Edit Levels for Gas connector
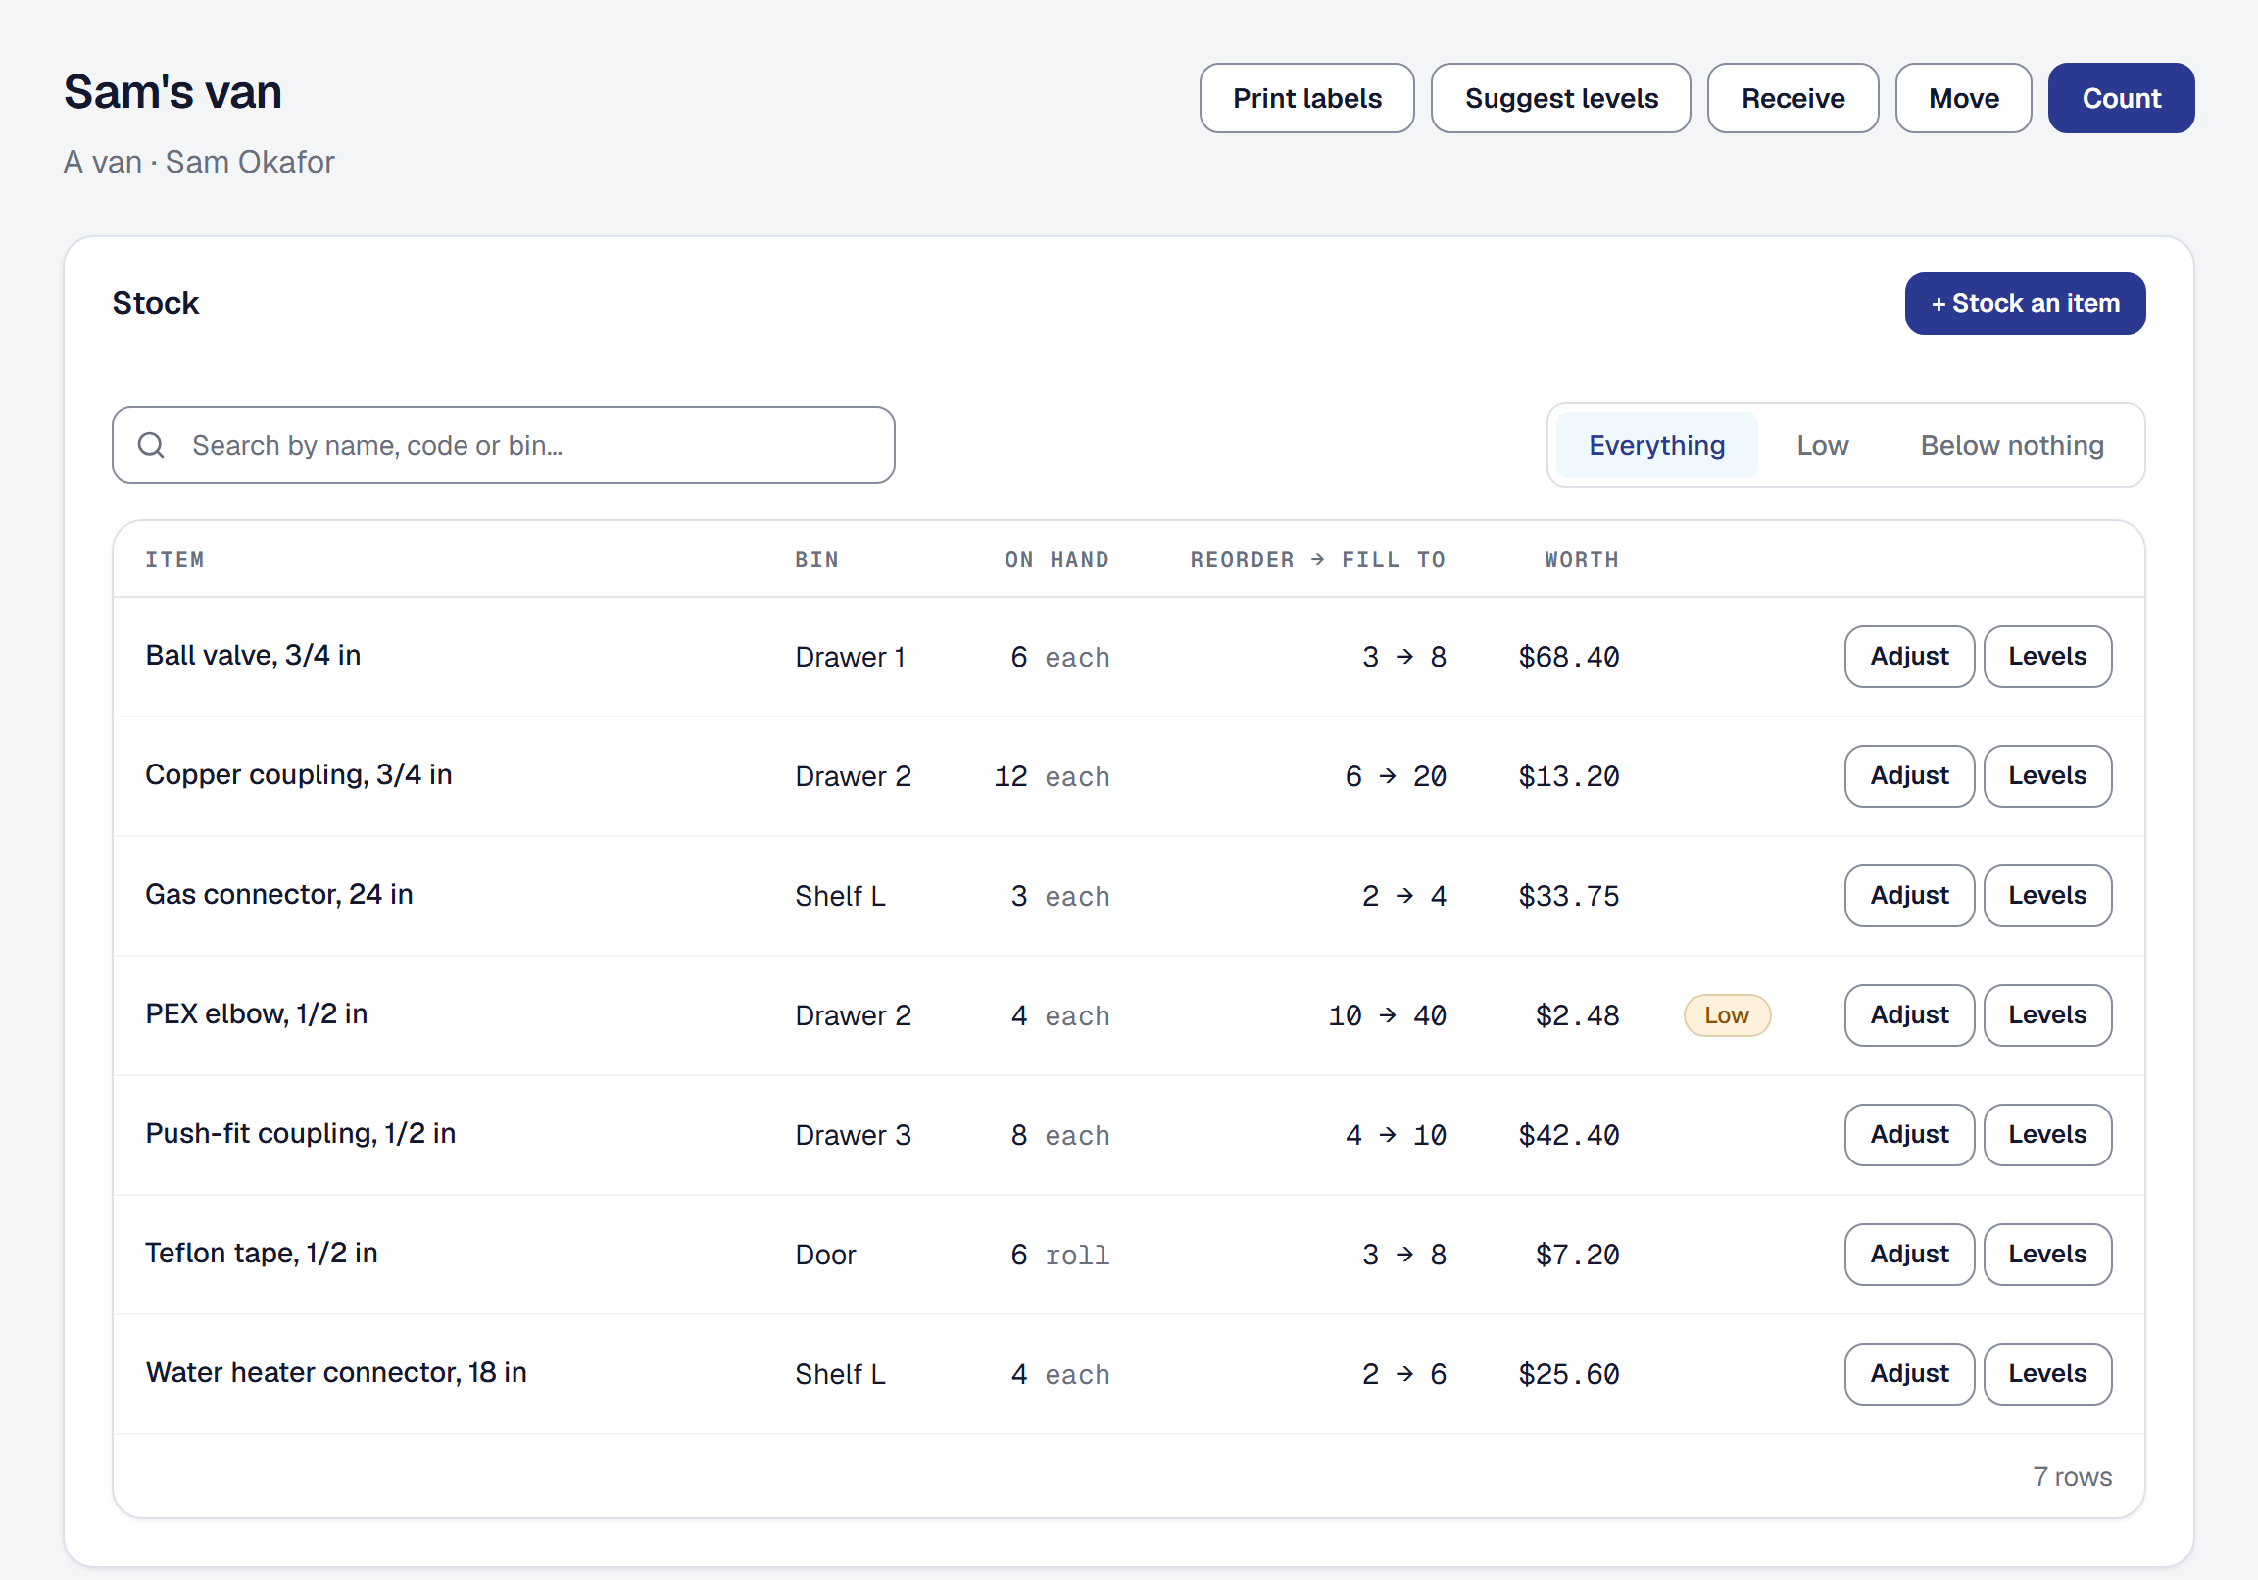This screenshot has width=2258, height=1580. (2046, 895)
